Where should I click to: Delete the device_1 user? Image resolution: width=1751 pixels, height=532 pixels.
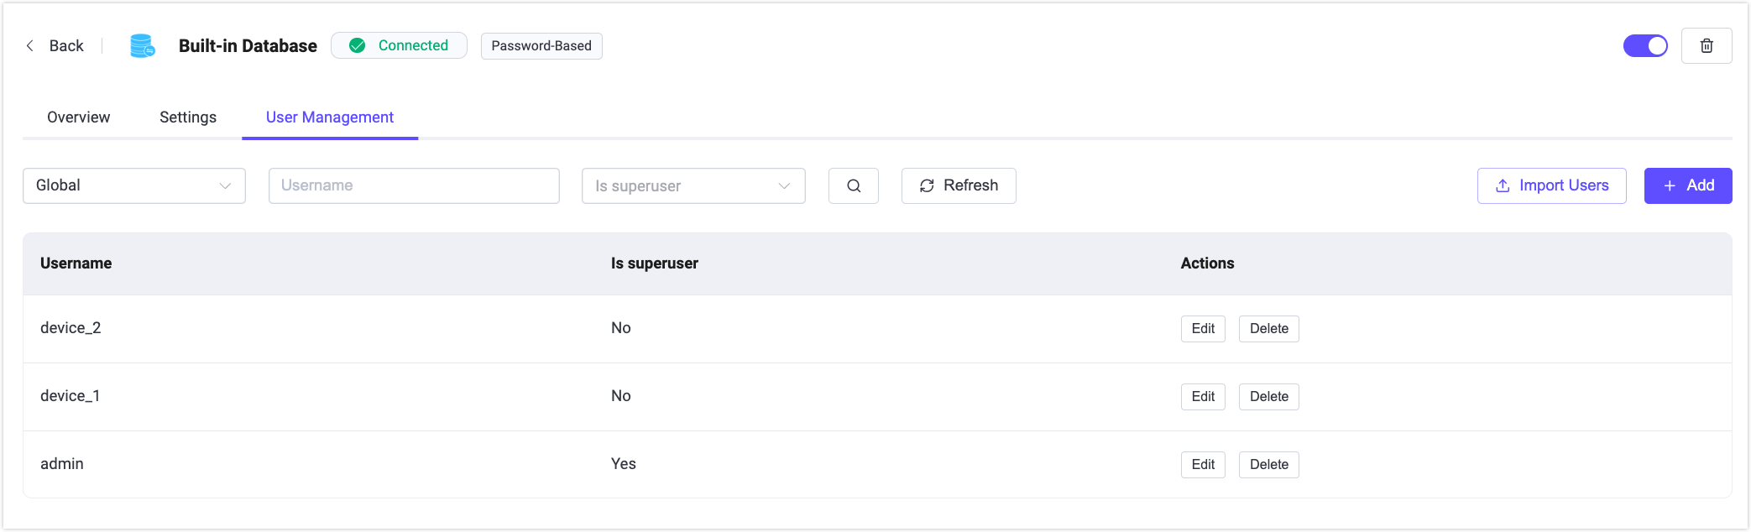pyautogui.click(x=1268, y=397)
